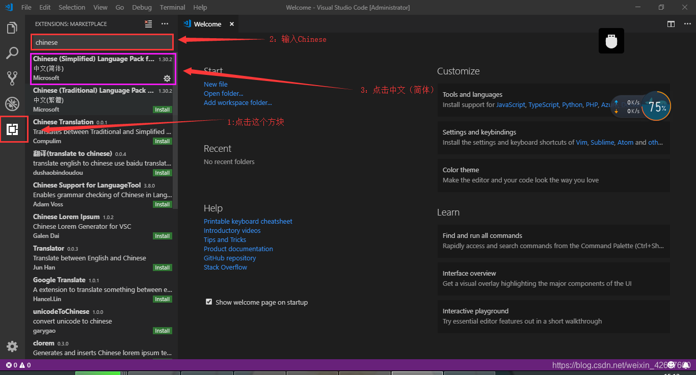Install Chinese Translation extension
The width and height of the screenshot is (696, 375).
coord(163,141)
